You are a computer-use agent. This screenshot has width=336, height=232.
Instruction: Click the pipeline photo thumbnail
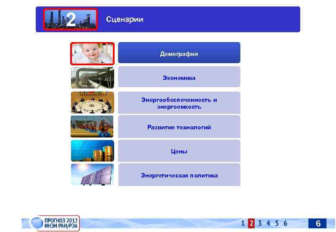[92, 78]
